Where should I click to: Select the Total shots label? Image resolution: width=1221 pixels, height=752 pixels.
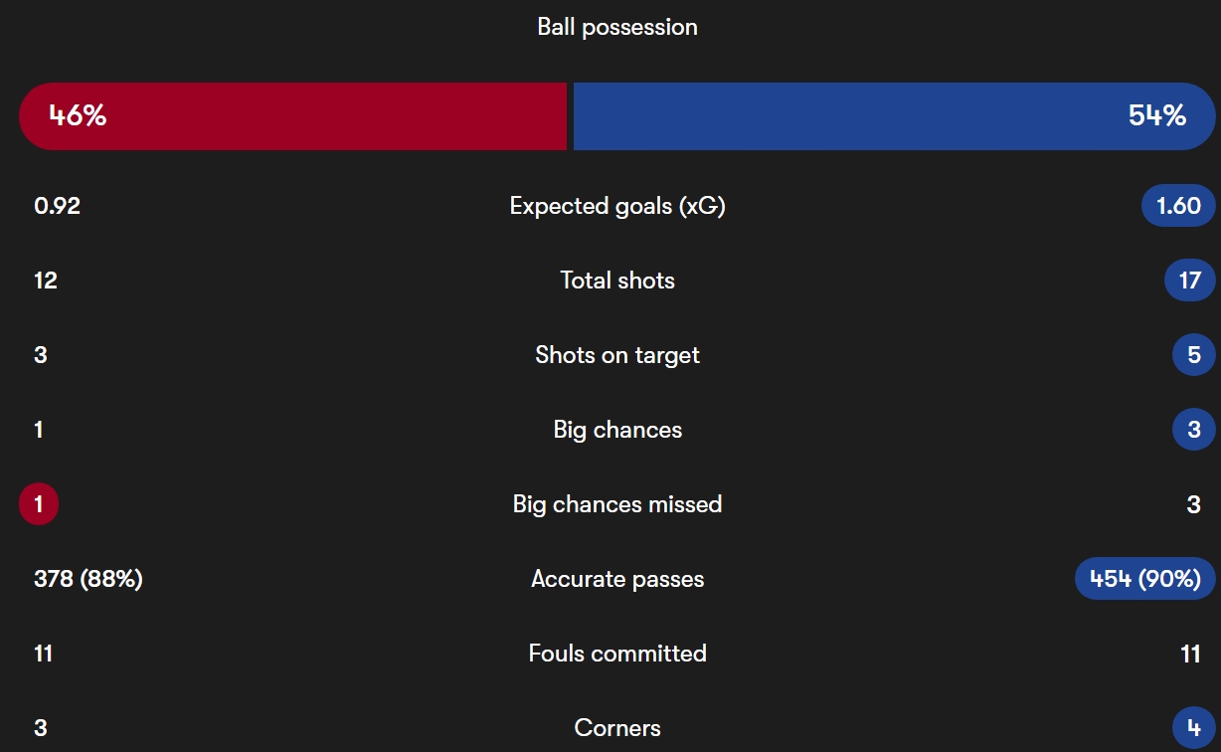(617, 281)
